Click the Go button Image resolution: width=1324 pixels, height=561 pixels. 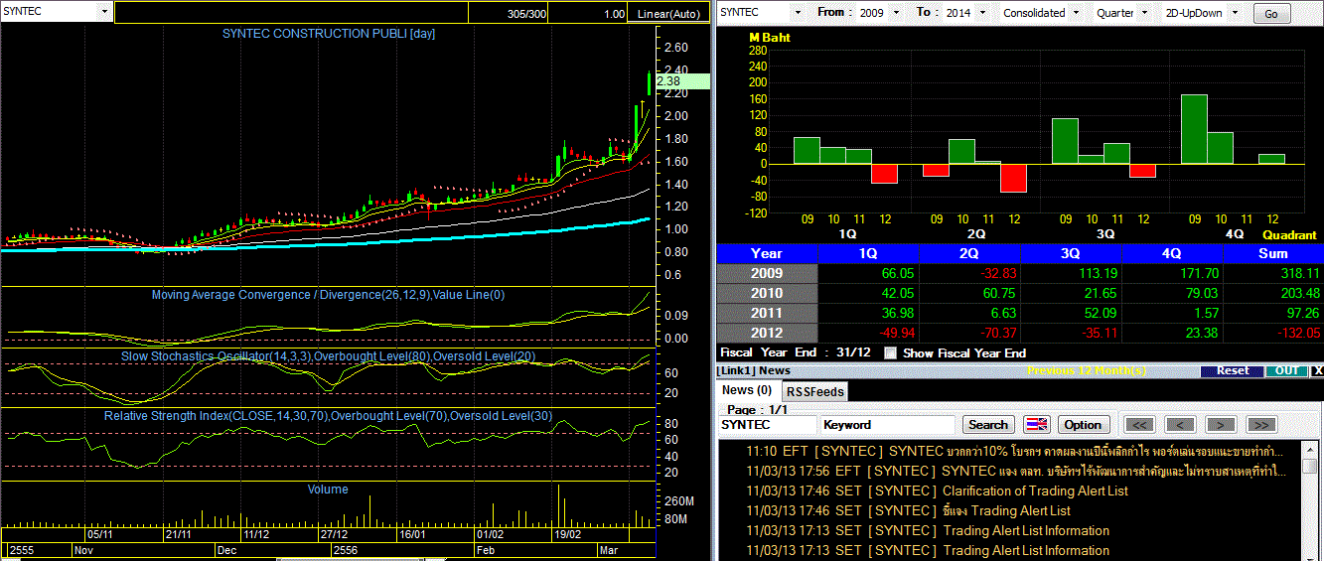tap(1271, 14)
